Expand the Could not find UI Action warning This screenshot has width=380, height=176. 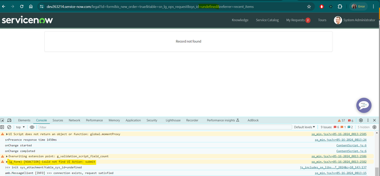tap(7, 162)
